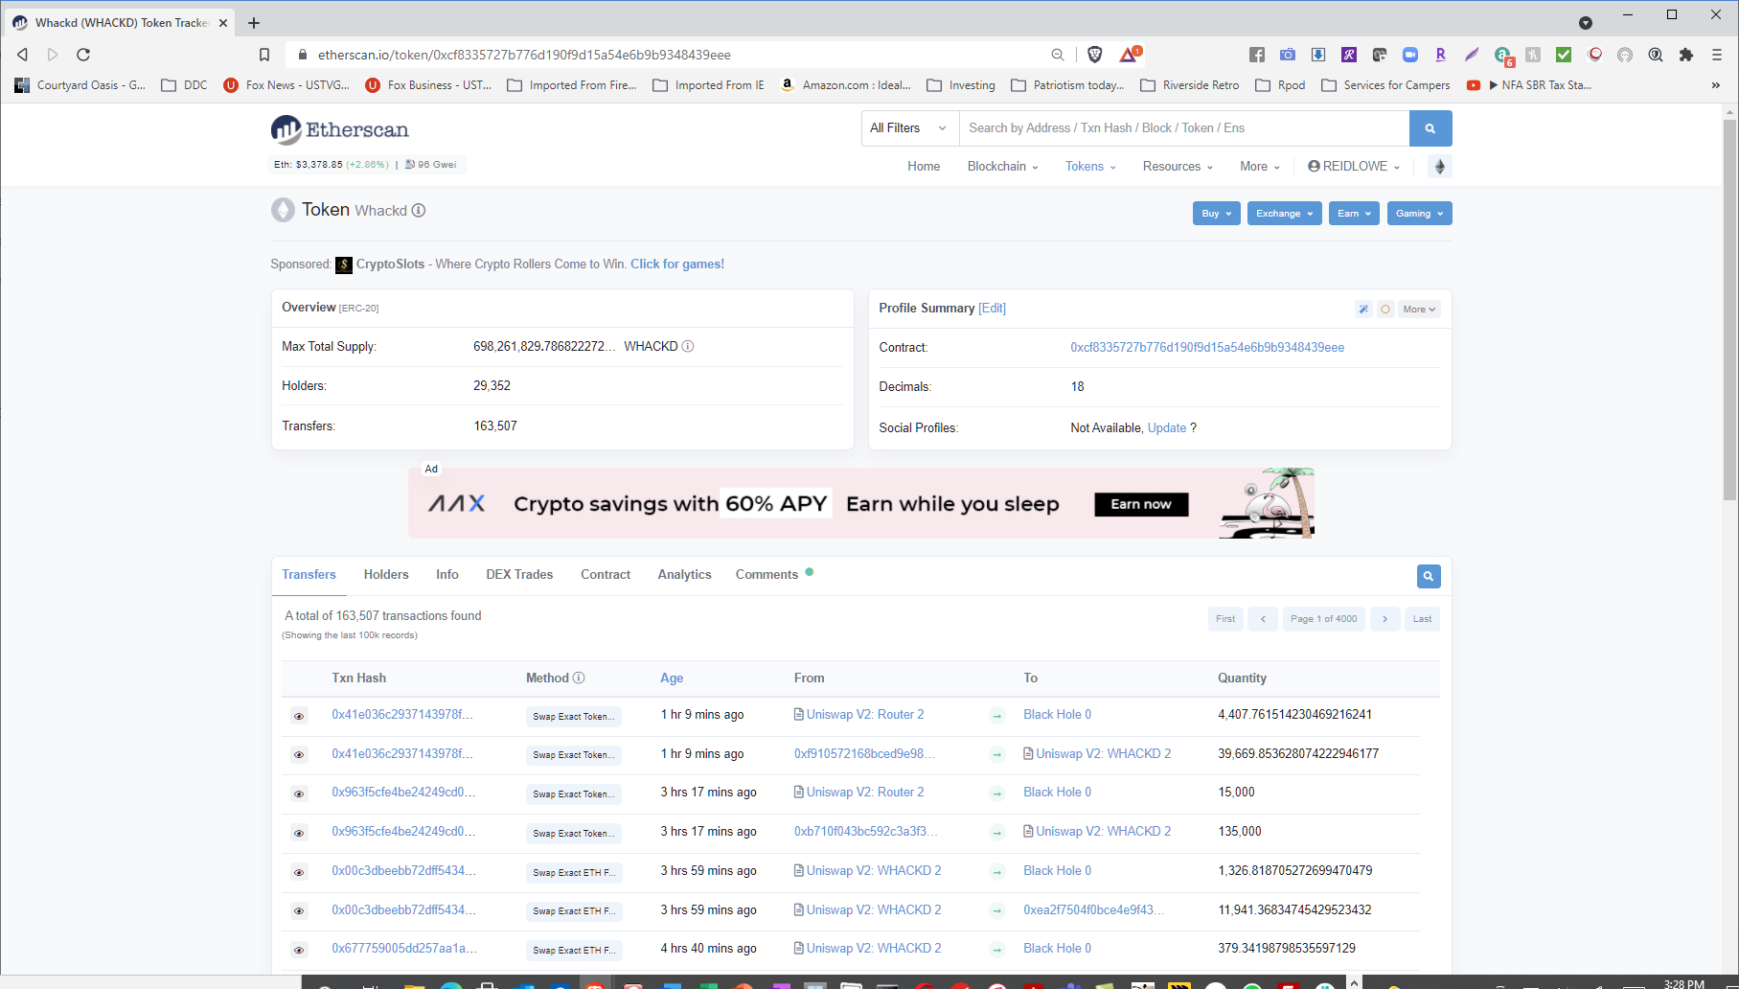Click Earn now on the AAX ad

[1141, 505]
